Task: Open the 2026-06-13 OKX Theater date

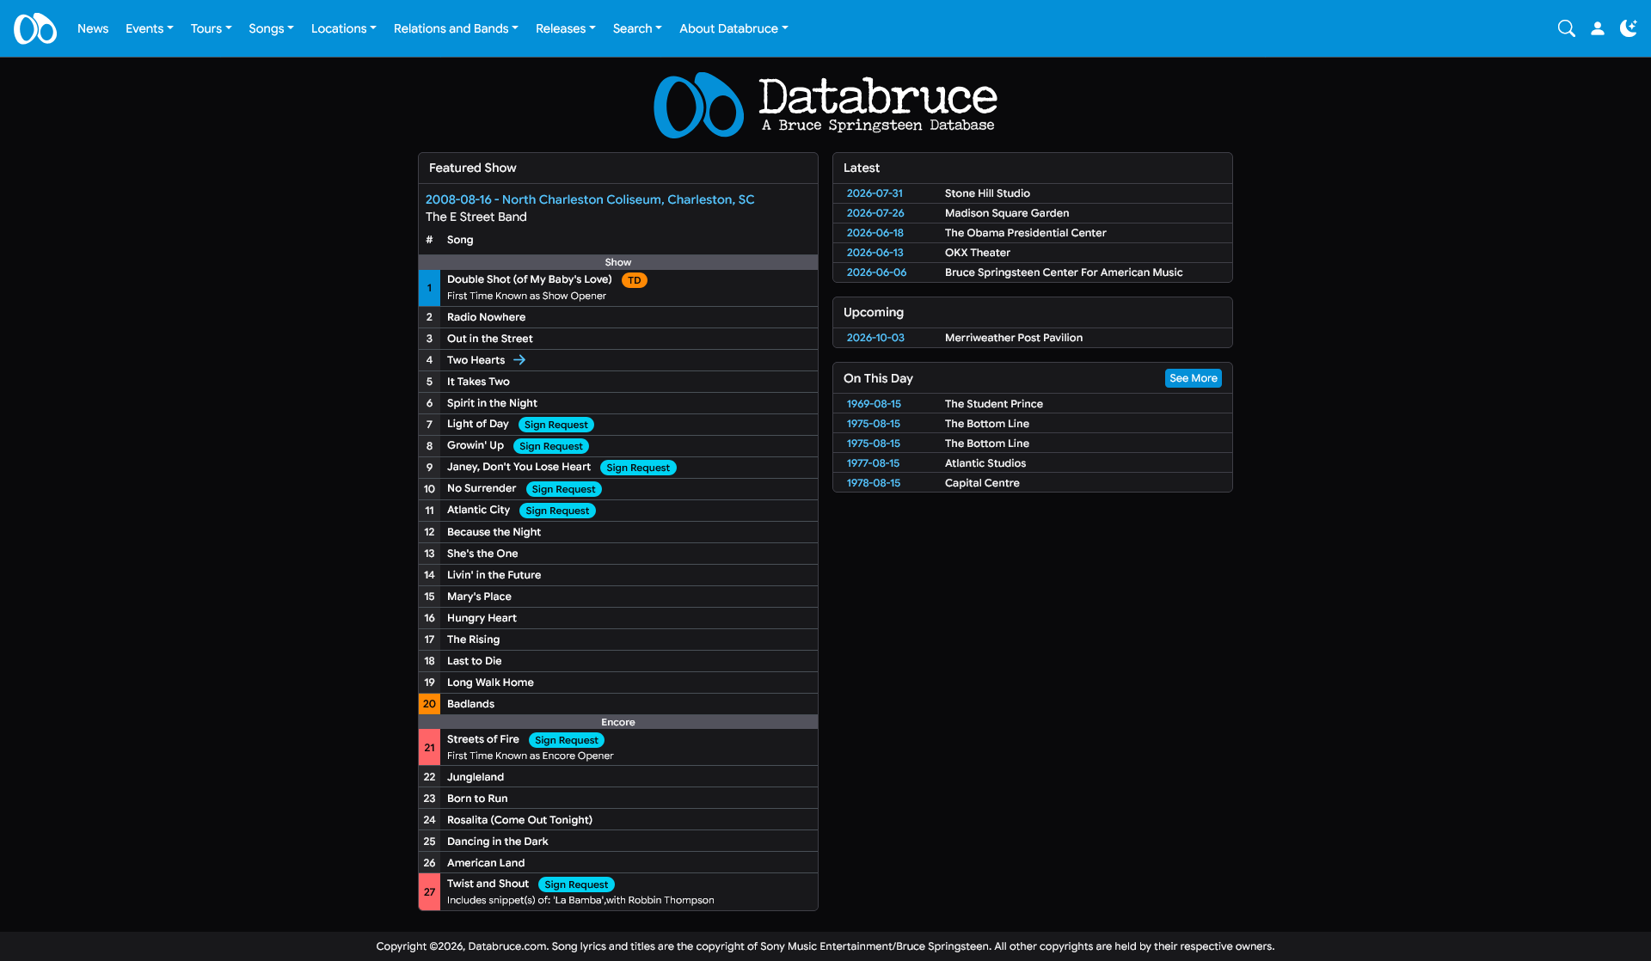Action: pyautogui.click(x=875, y=253)
